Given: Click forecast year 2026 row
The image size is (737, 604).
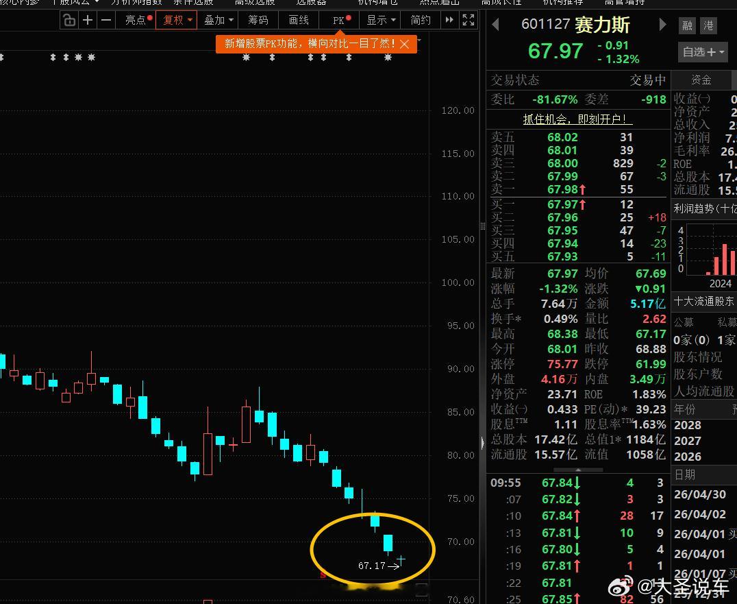Looking at the screenshot, I should tap(704, 457).
